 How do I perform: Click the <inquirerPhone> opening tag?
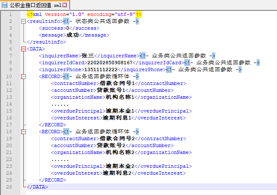[62, 69]
